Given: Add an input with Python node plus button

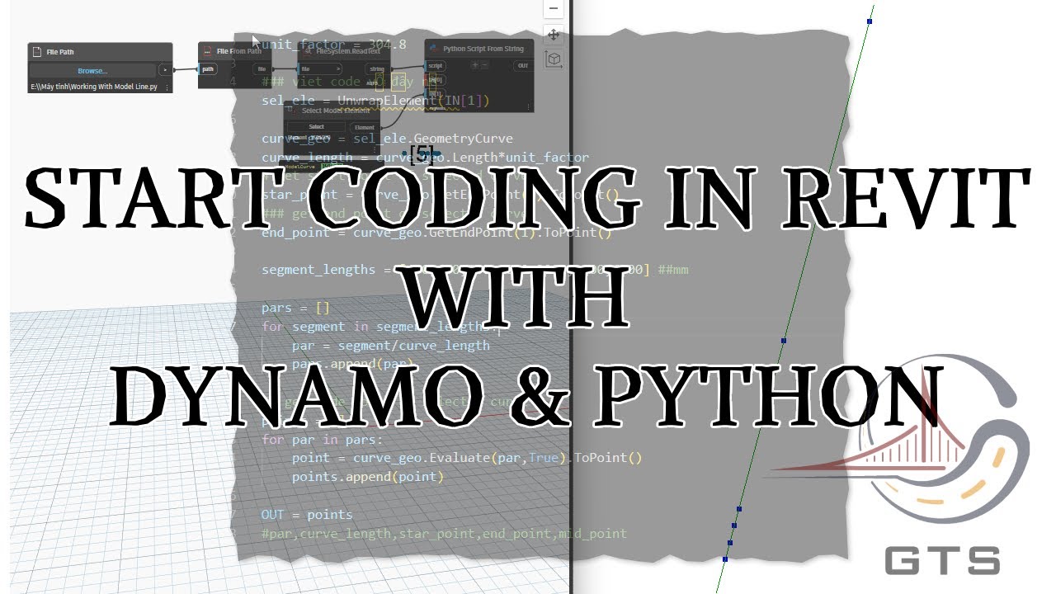Looking at the screenshot, I should click(474, 65).
